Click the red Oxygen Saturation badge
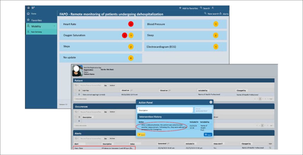 (x=125, y=35)
